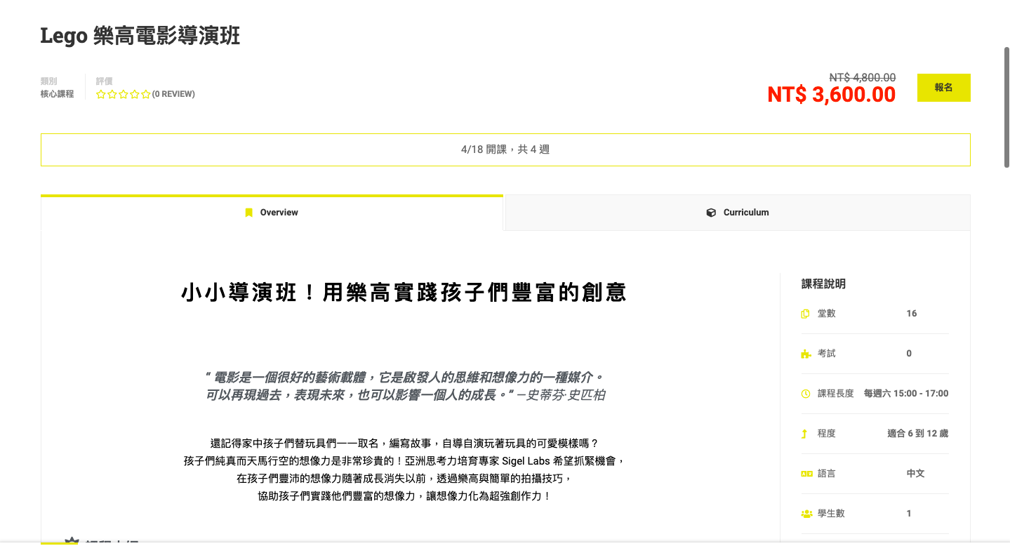The image size is (1010, 546).
Task: Click the 學生數 value 1
Action: coord(909,514)
